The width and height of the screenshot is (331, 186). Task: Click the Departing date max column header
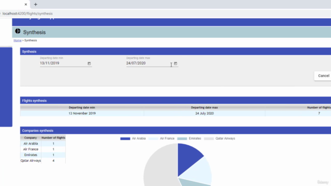pyautogui.click(x=204, y=107)
